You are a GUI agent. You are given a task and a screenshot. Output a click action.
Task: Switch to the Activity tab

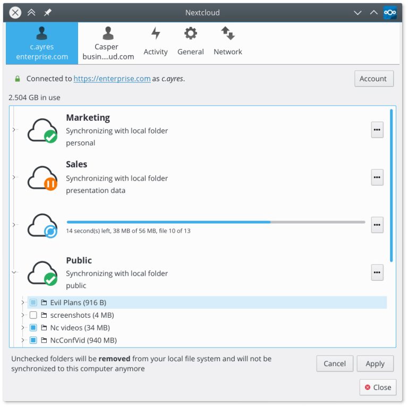tap(155, 43)
